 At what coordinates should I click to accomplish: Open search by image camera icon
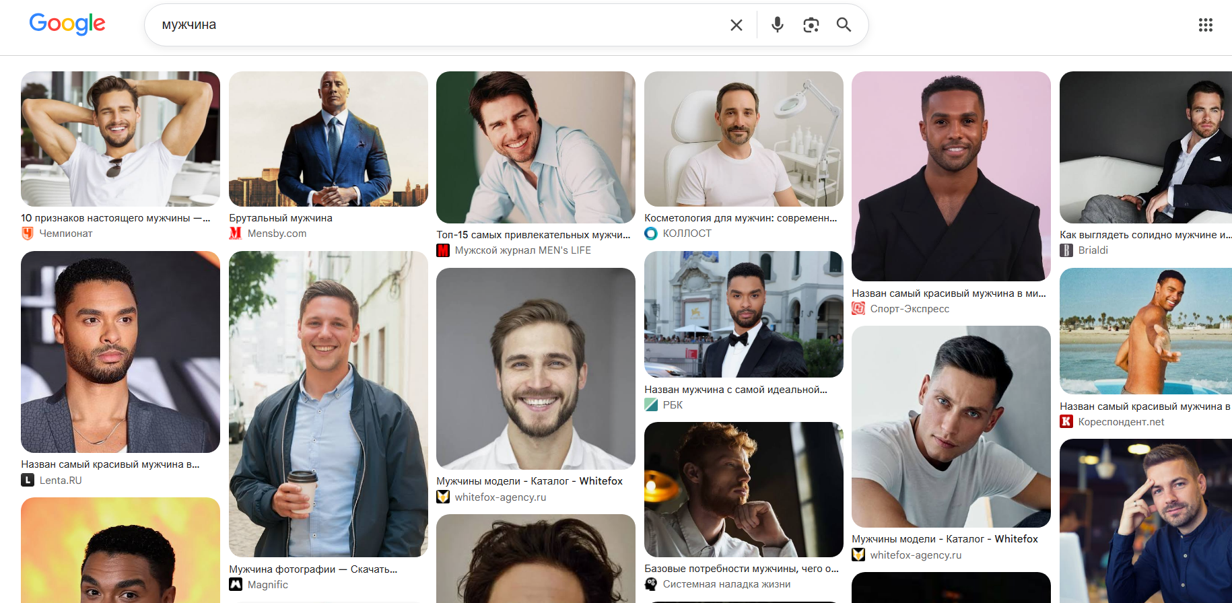811,25
